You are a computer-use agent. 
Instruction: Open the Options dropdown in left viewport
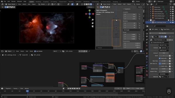91,7
